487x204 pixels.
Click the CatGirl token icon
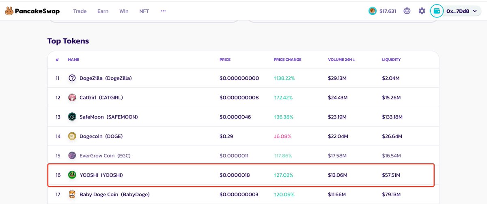click(72, 97)
